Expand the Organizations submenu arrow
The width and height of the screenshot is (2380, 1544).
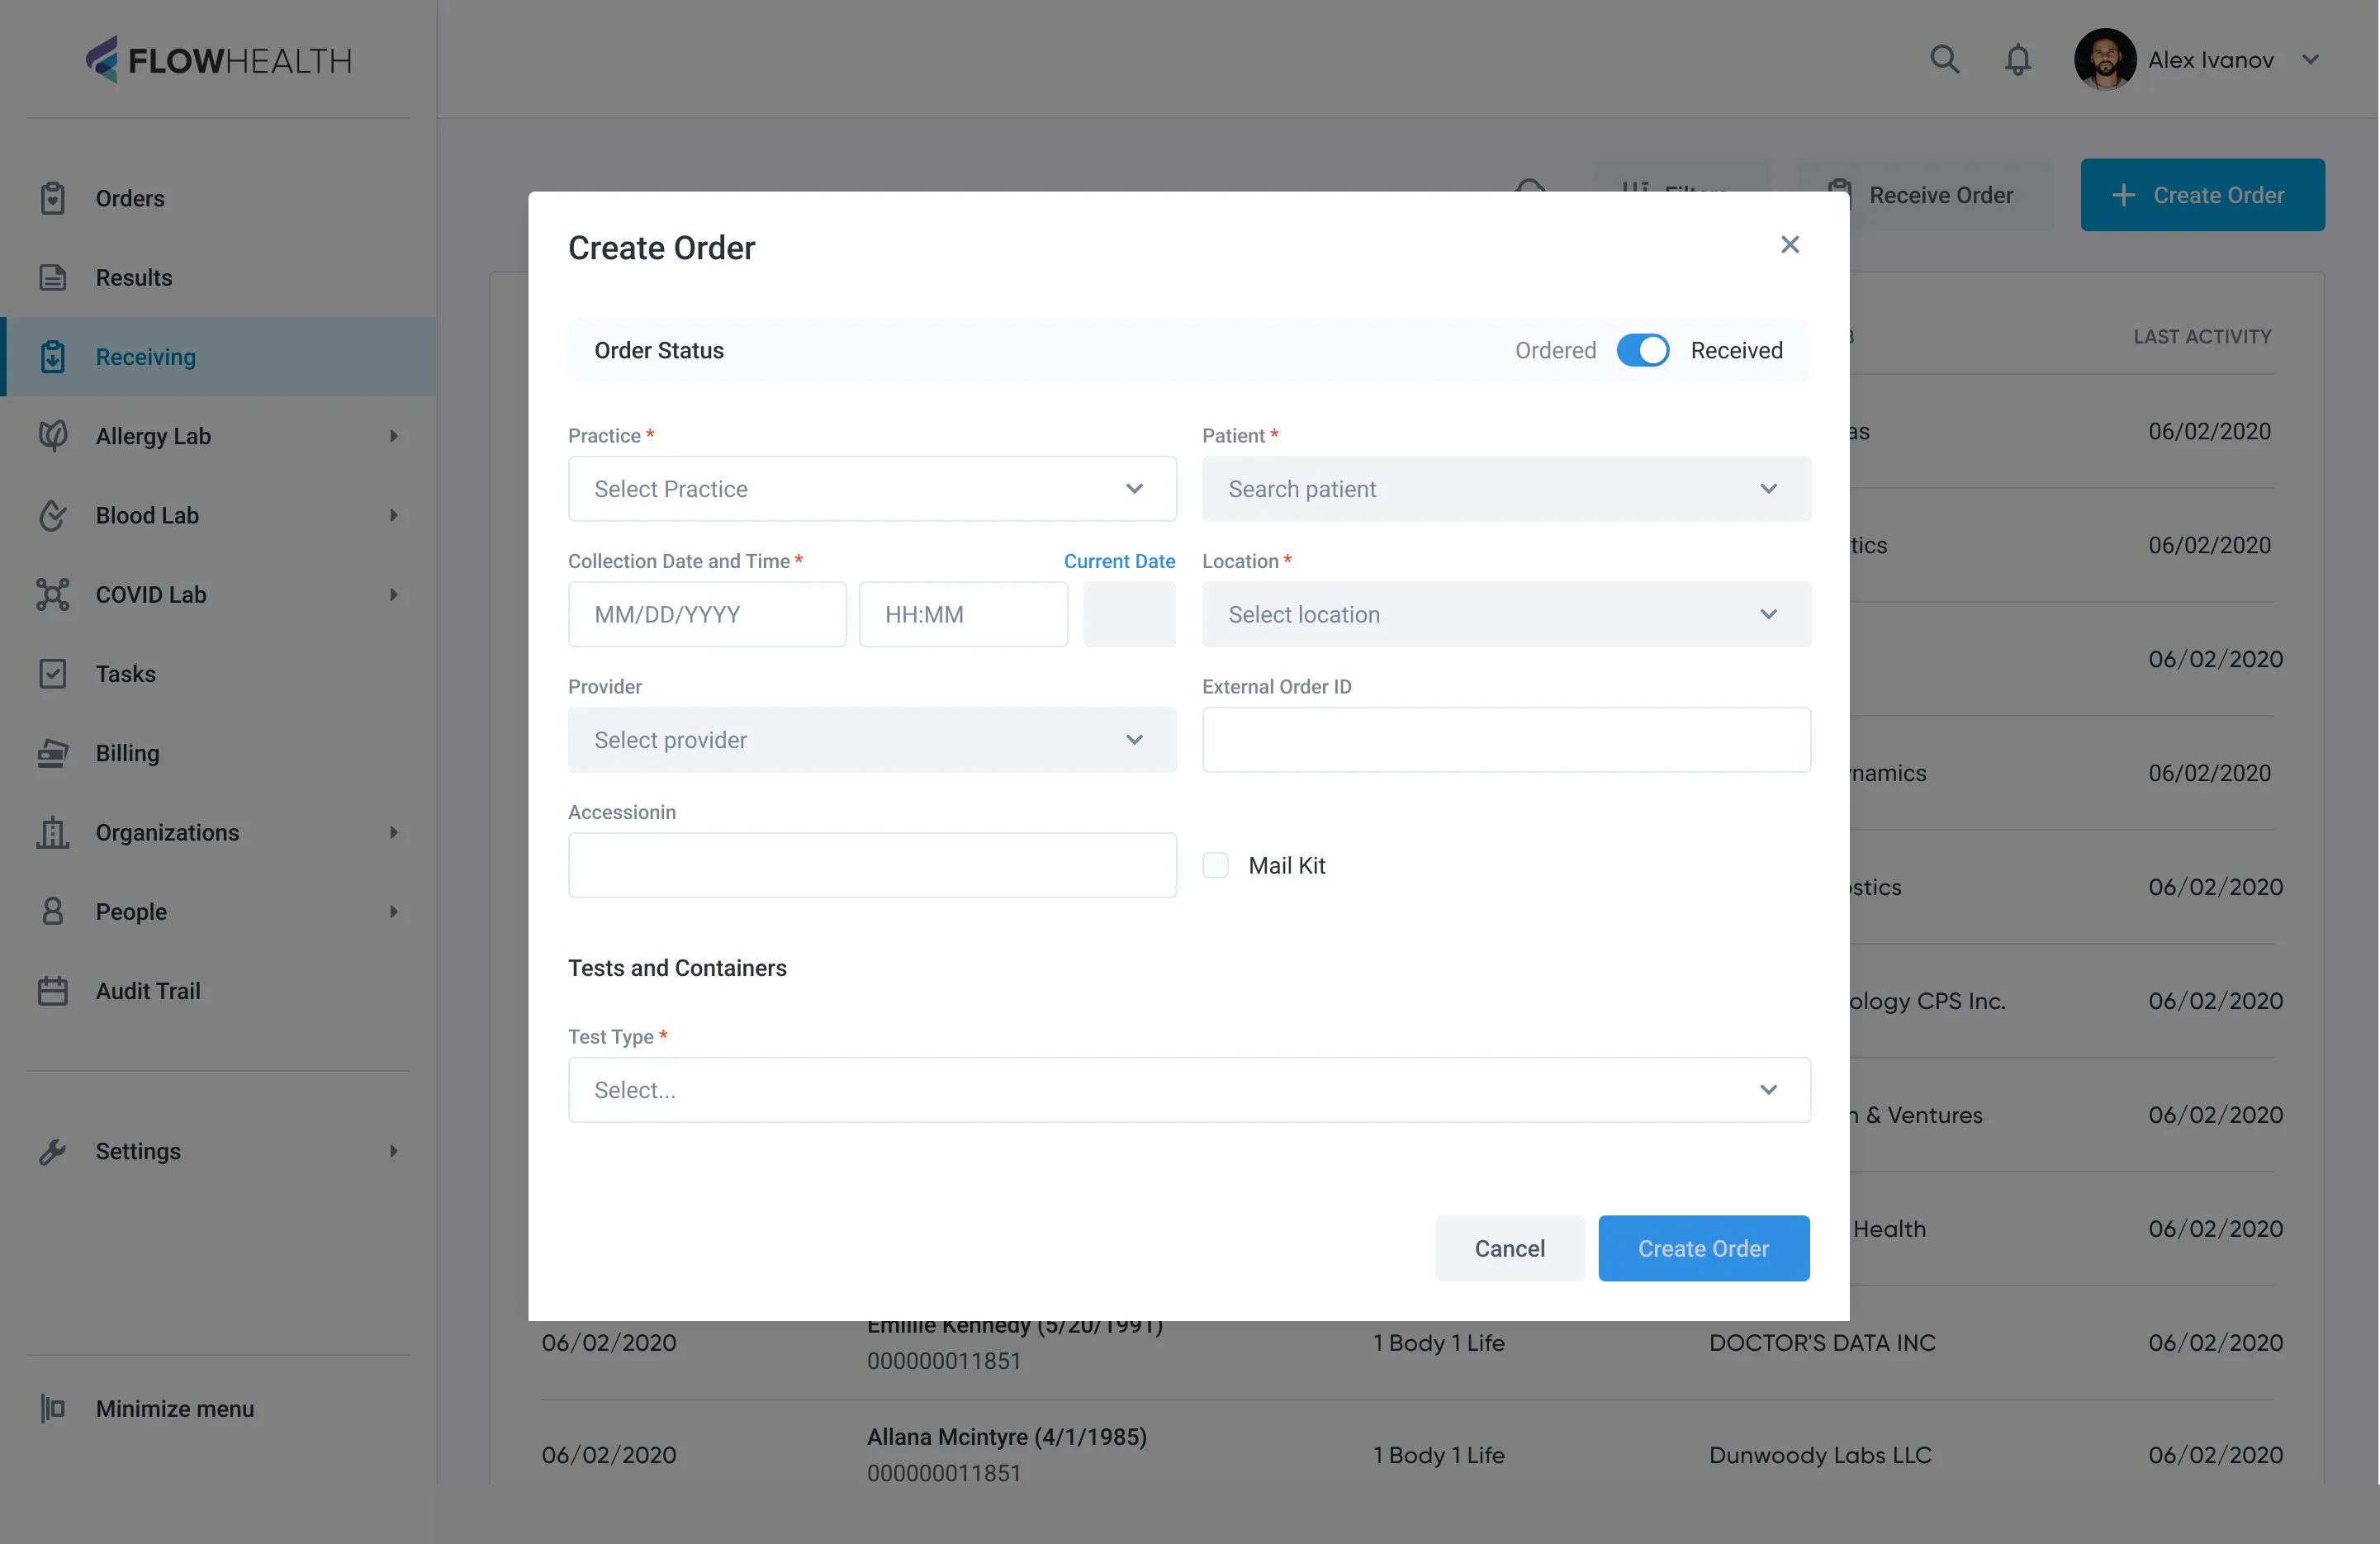[394, 832]
